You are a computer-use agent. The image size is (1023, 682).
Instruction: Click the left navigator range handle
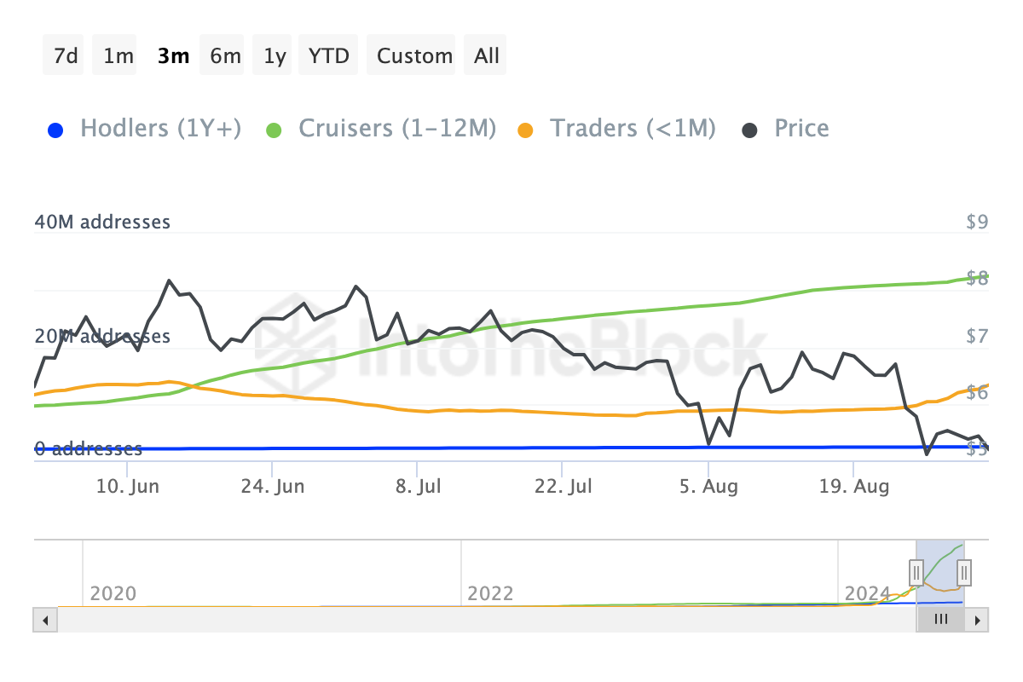(916, 570)
